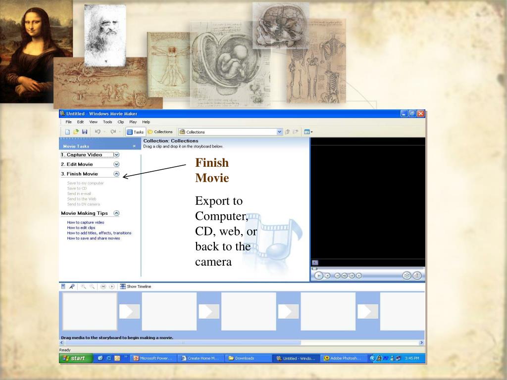Click the preview monitor seek bar
Screen dimensions: 507x380
click(x=368, y=269)
